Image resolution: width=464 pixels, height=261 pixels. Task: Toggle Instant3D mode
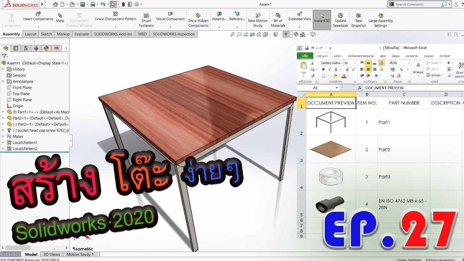pyautogui.click(x=322, y=20)
